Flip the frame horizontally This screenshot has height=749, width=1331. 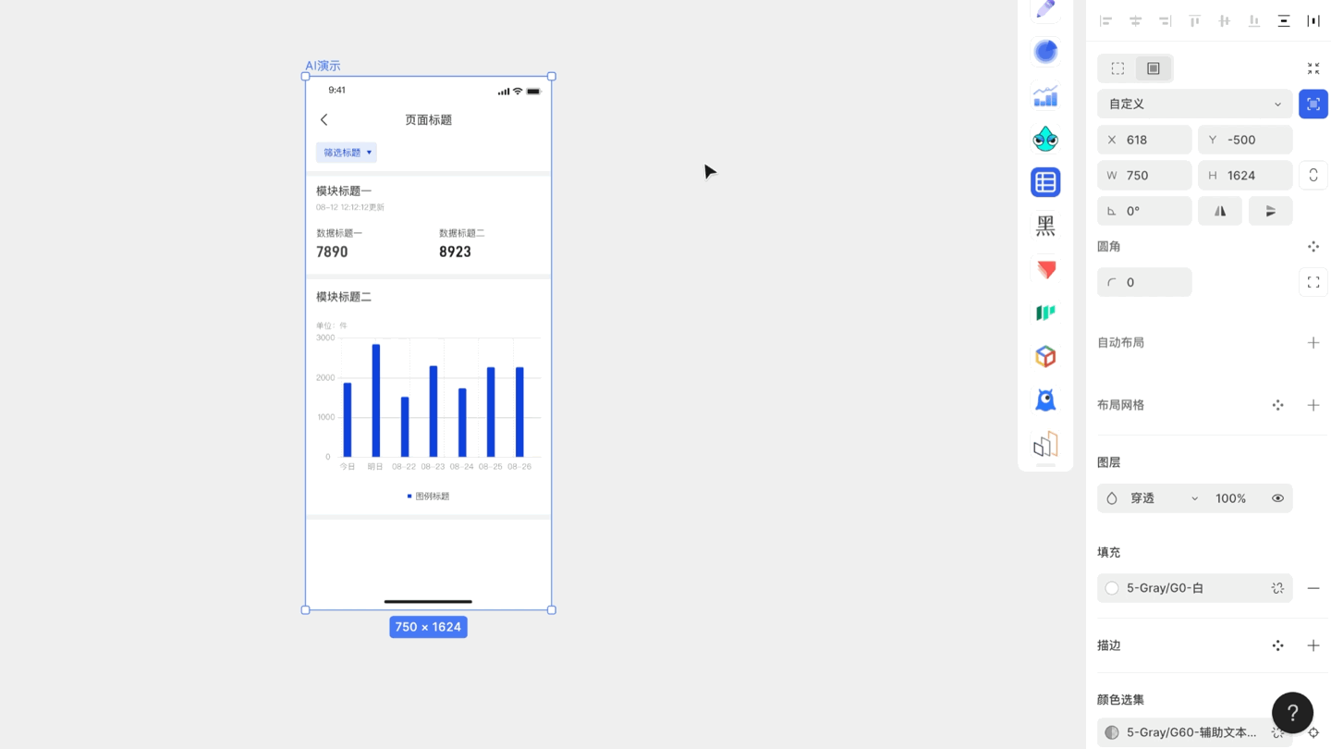point(1220,211)
